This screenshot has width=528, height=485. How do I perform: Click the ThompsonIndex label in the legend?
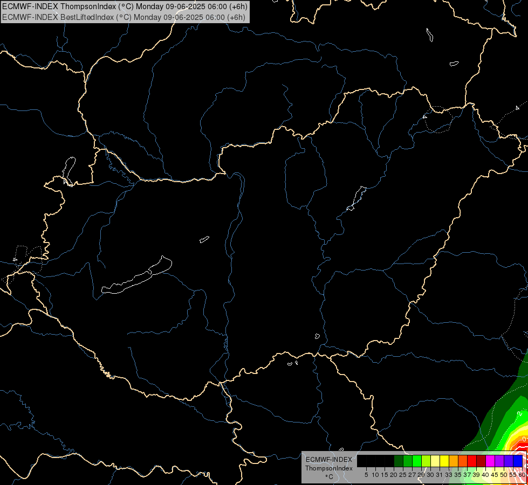(x=328, y=468)
